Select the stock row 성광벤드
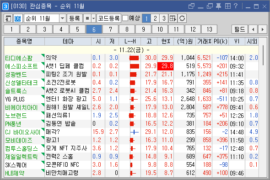The width and height of the screenshot is (270, 180). [x=131, y=74]
